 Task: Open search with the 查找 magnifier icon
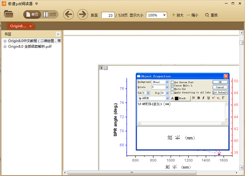click(x=211, y=15)
